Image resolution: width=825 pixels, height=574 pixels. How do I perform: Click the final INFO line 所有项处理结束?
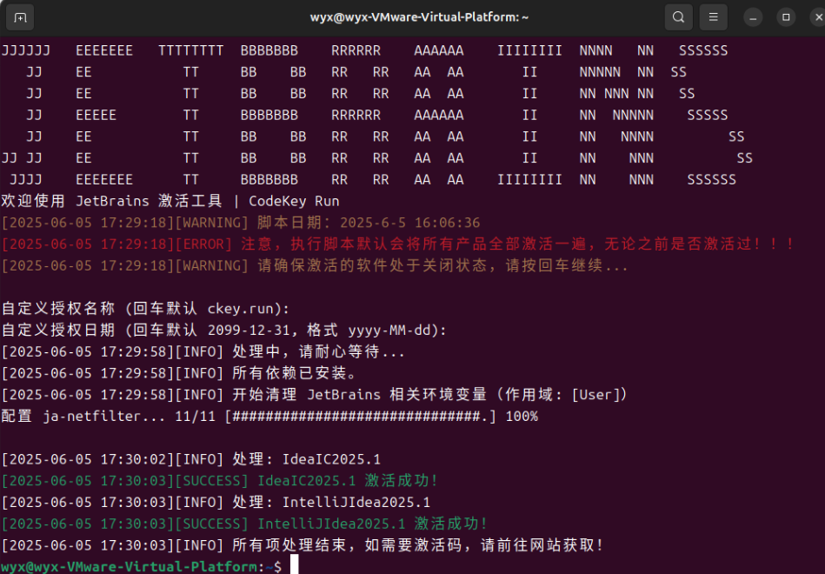pyautogui.click(x=303, y=545)
